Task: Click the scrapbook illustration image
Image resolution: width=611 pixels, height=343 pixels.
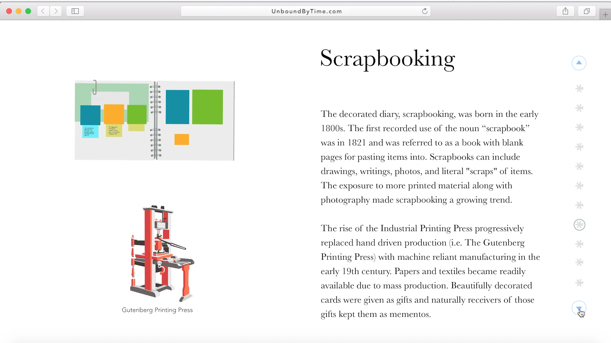Action: tap(155, 121)
